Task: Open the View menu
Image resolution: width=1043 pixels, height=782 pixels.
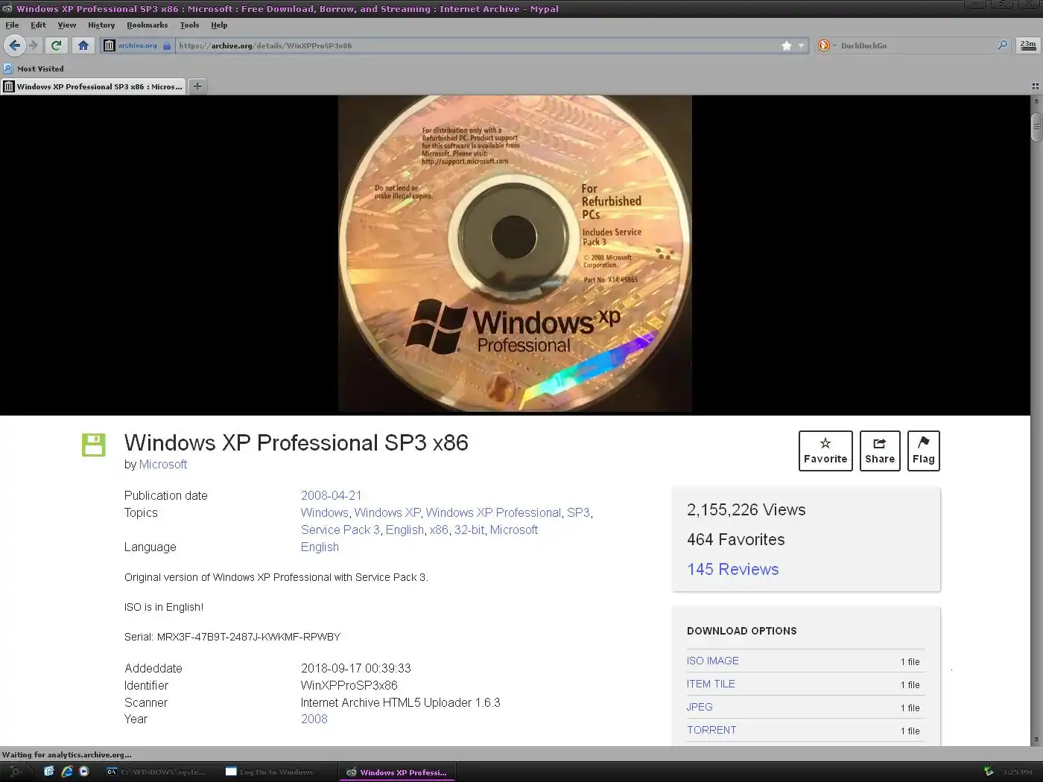Action: (66, 25)
